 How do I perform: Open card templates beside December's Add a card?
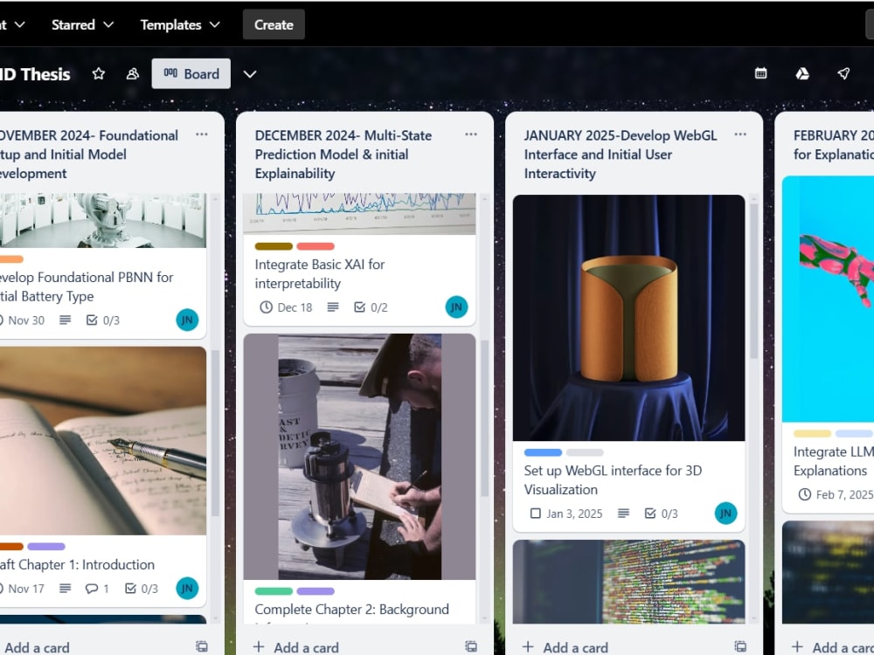[473, 646]
